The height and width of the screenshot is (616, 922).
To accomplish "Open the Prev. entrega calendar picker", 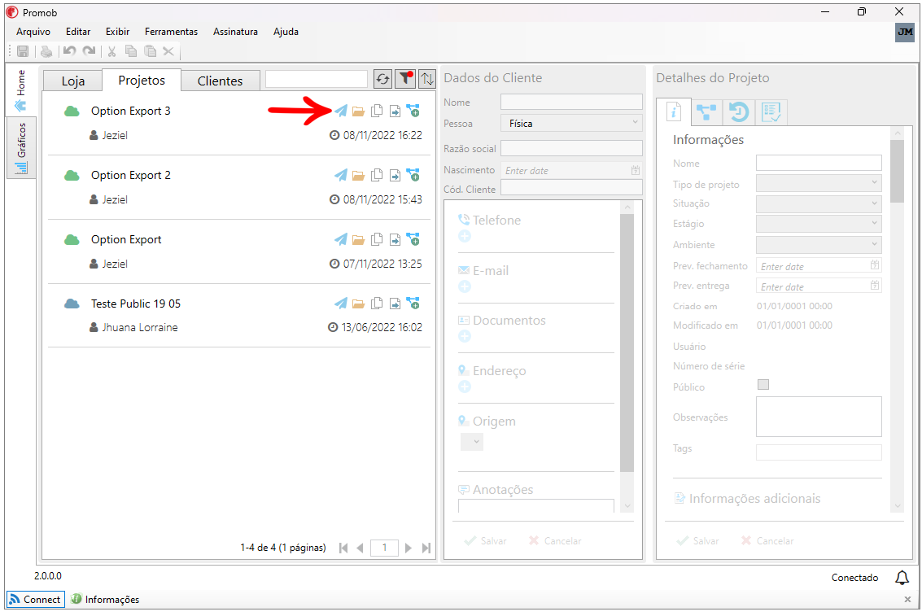I will pyautogui.click(x=875, y=286).
